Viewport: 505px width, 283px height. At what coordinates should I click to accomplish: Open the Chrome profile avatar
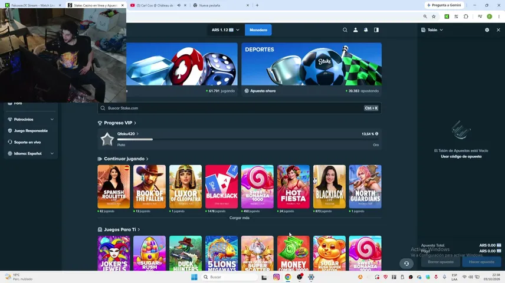[x=489, y=17]
